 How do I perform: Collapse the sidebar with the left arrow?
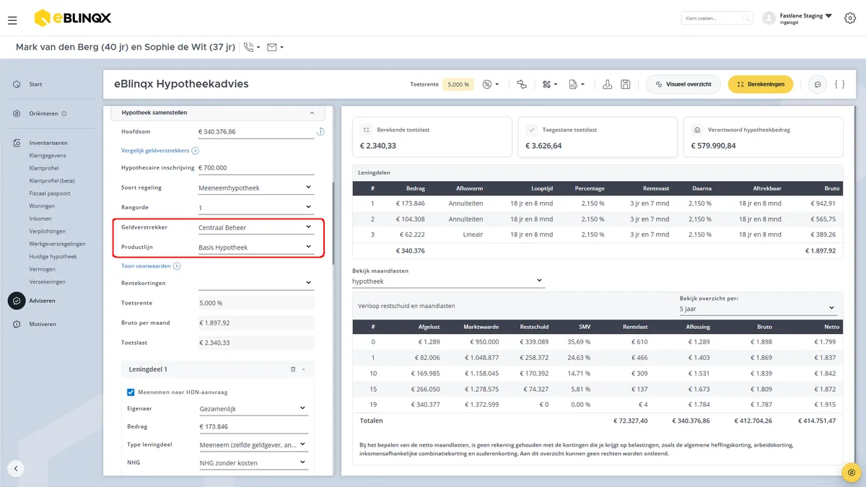(16, 468)
